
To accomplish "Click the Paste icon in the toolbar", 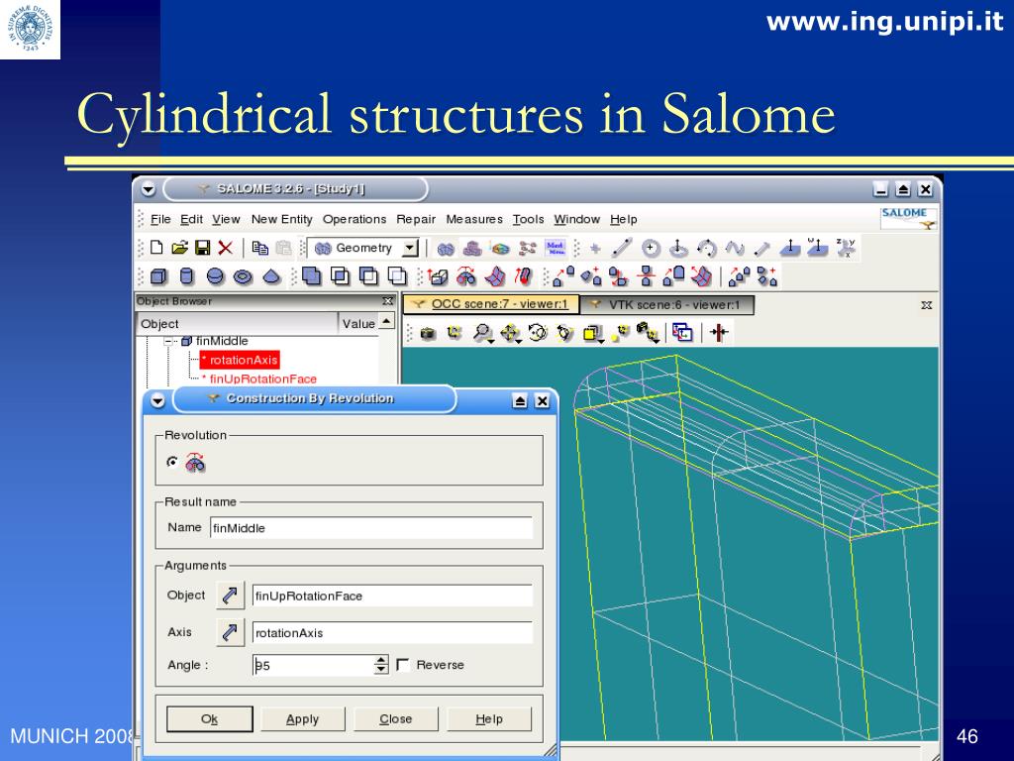I will click(283, 248).
